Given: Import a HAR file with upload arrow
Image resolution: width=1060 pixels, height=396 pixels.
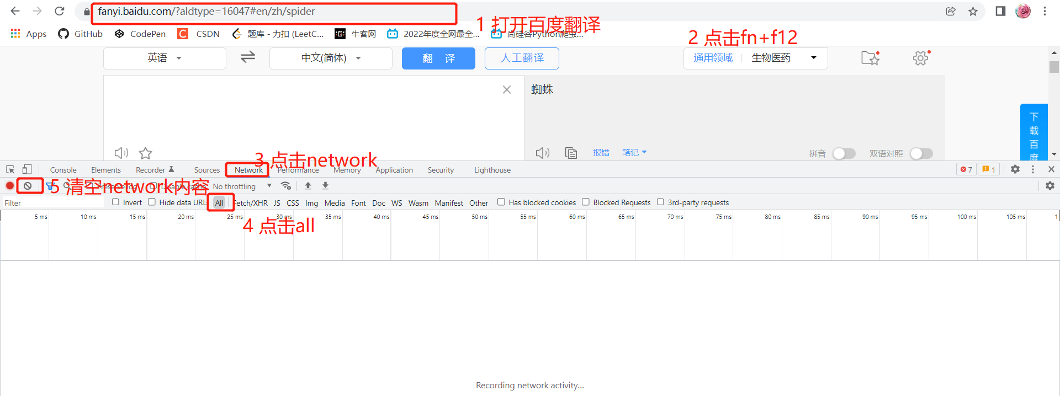Looking at the screenshot, I should coord(308,186).
